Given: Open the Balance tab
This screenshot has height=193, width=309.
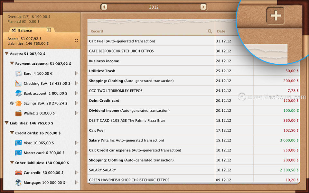Looking at the screenshot, I should click(25, 30).
